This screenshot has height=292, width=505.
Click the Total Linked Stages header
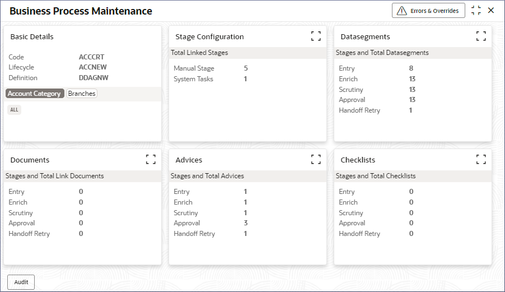[199, 53]
